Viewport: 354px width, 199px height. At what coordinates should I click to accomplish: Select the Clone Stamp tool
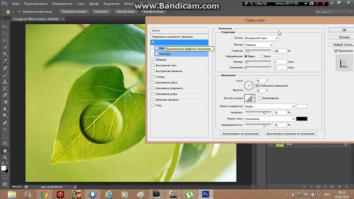[5, 81]
